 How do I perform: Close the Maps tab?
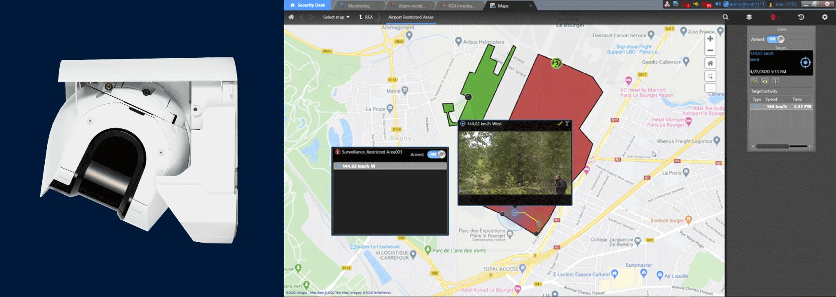click(x=530, y=5)
